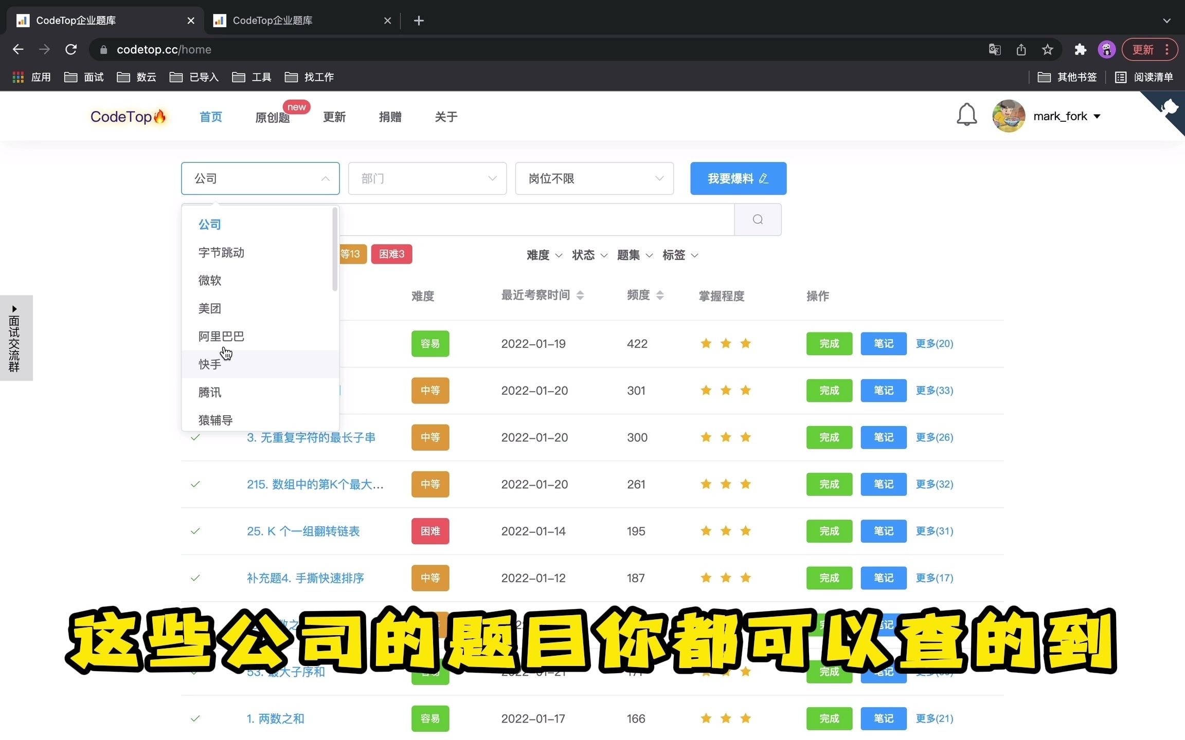This screenshot has width=1185, height=740.
Task: Share this page via share icon
Action: 1021,49
